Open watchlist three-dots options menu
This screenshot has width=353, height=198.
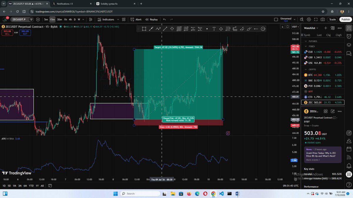[x=340, y=28]
